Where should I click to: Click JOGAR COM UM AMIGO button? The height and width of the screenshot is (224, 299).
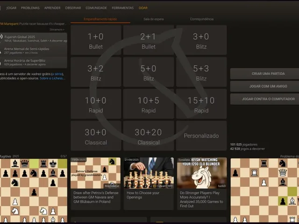tap(265, 86)
